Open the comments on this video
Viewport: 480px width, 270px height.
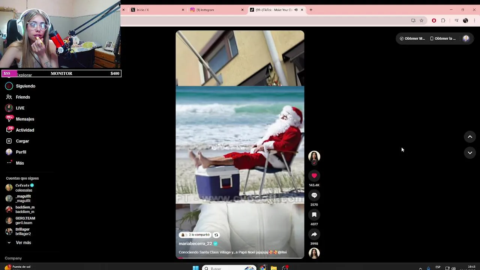click(314, 195)
